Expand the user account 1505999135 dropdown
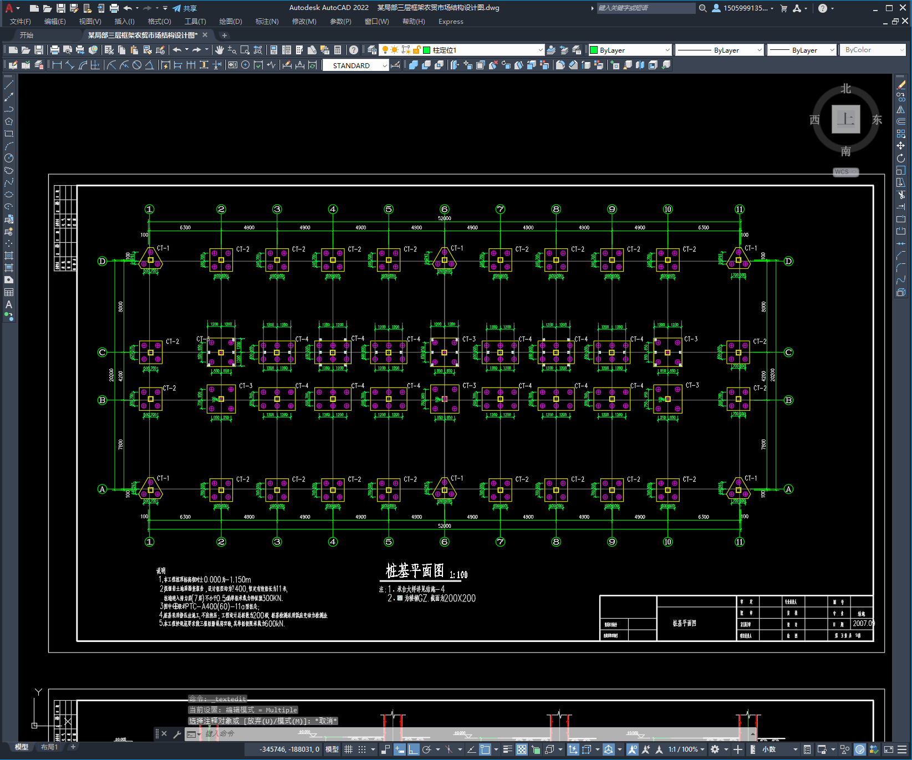 pyautogui.click(x=742, y=8)
